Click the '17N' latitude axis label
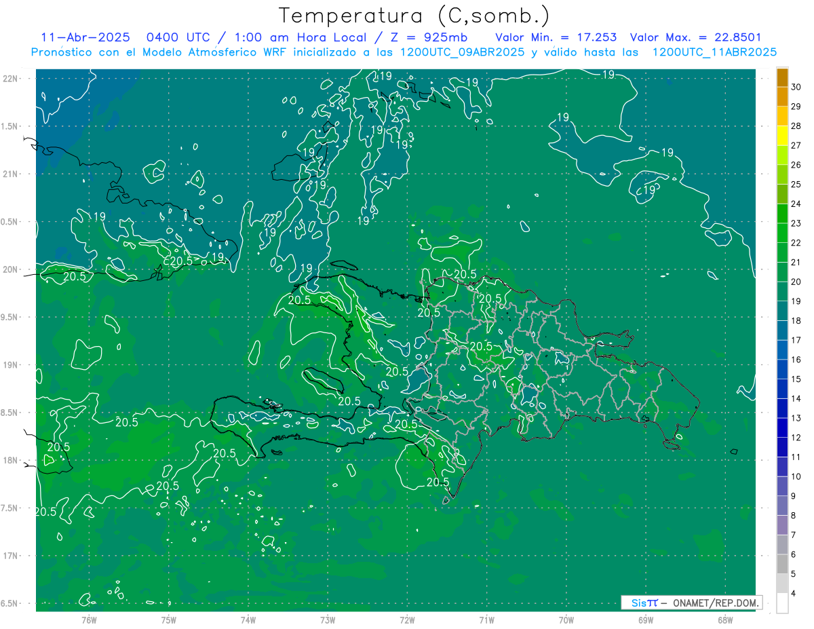This screenshot has height=629, width=814. coord(9,556)
